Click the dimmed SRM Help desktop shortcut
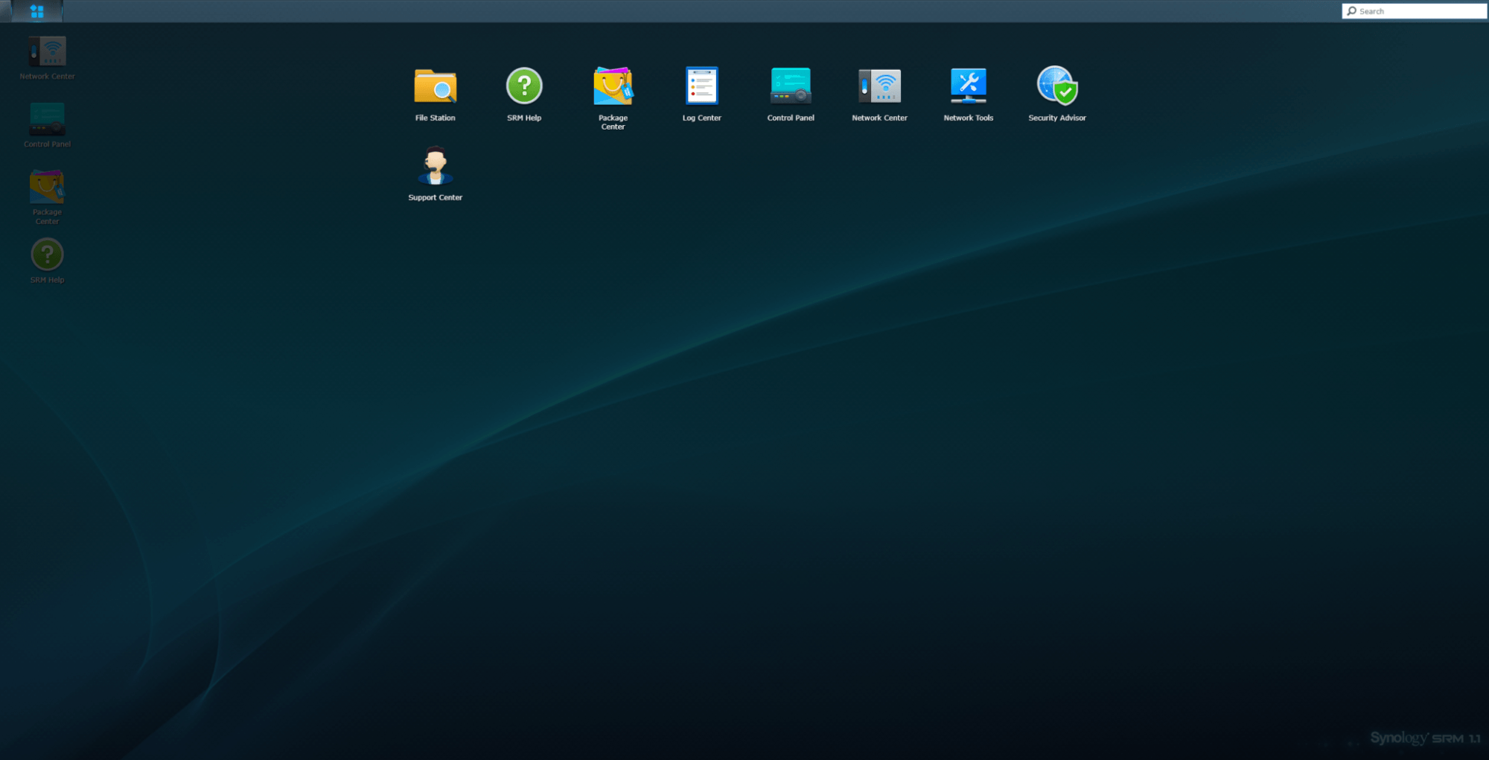 tap(47, 255)
